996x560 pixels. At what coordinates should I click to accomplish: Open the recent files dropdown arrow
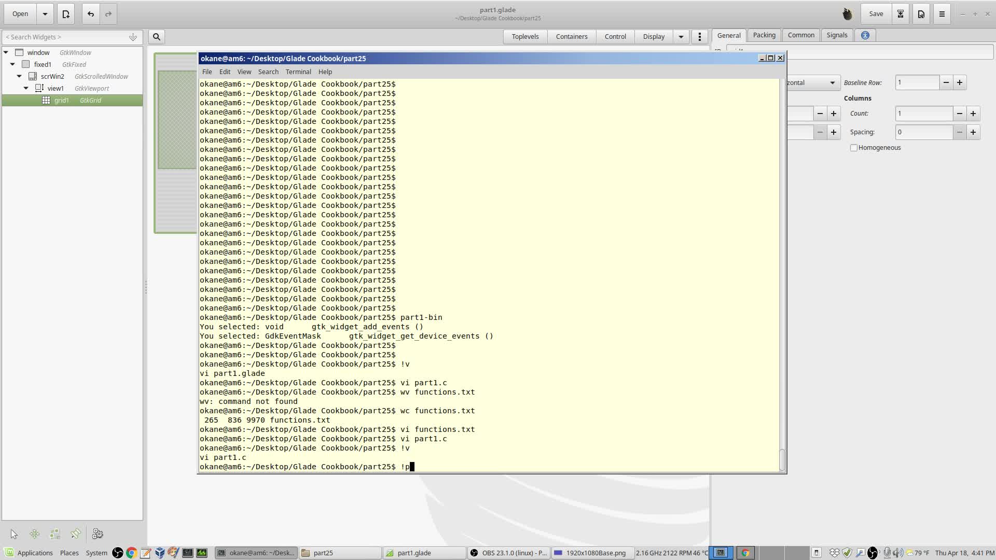(45, 14)
